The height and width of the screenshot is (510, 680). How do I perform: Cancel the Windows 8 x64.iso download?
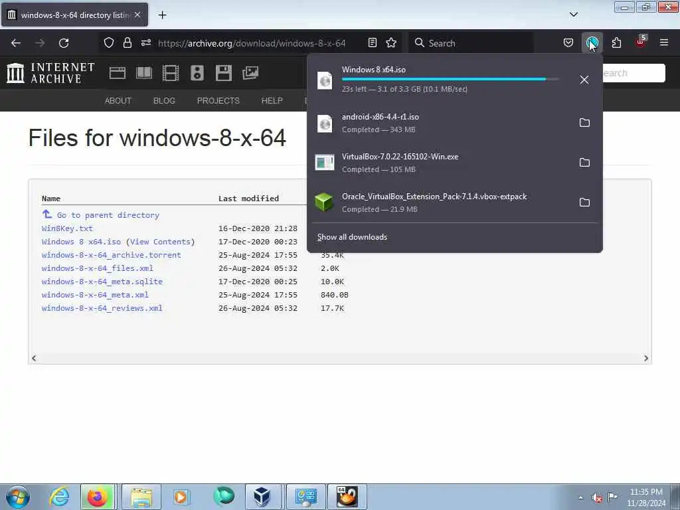coord(584,80)
